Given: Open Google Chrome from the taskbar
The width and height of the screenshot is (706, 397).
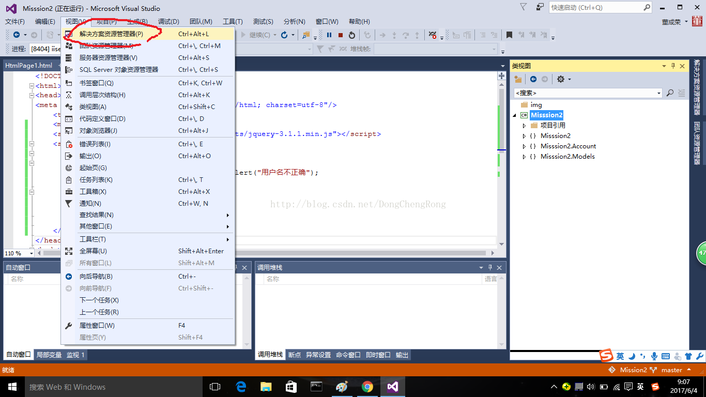Looking at the screenshot, I should coord(367,387).
